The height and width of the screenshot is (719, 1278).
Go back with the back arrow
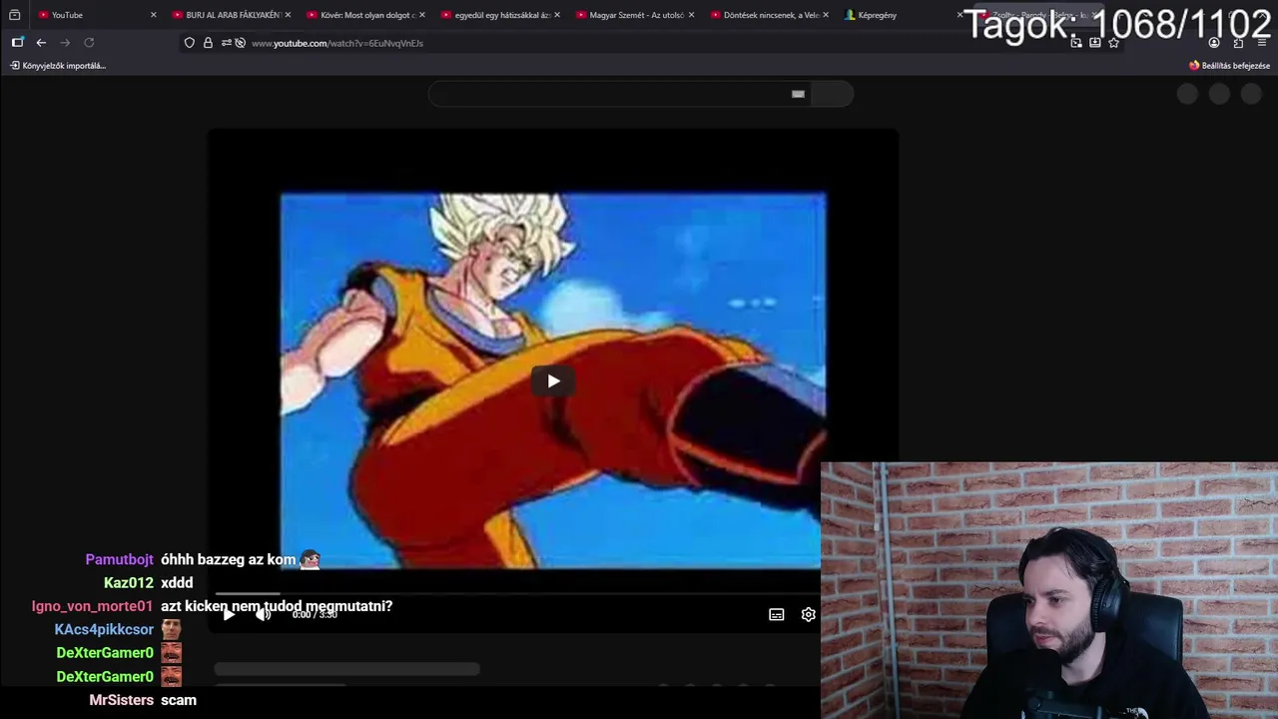41,43
